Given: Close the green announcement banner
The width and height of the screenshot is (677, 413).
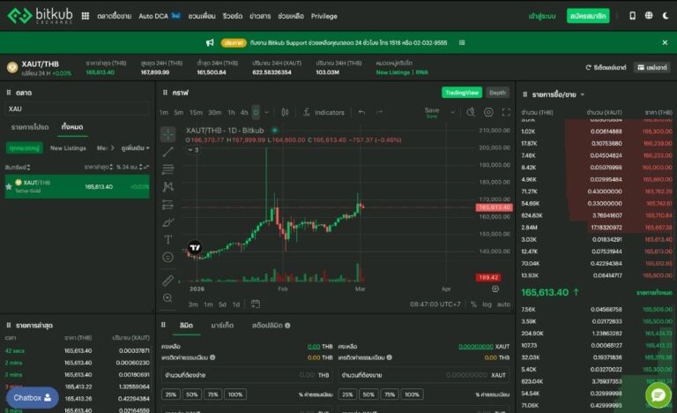Looking at the screenshot, I should point(665,42).
